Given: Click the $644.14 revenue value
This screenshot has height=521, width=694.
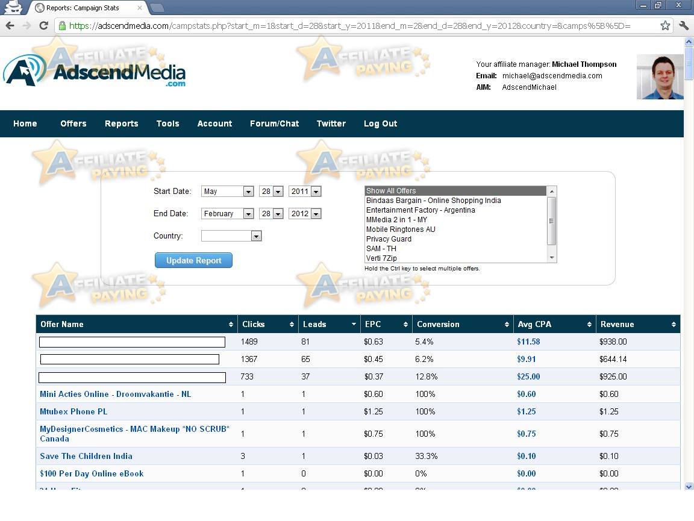Looking at the screenshot, I should (613, 359).
